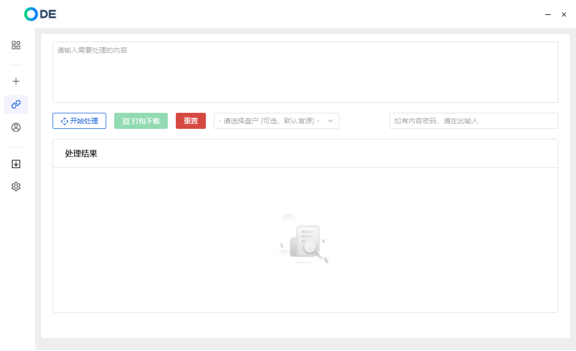Click the green 打包下载 download button
This screenshot has width=576, height=351.
[x=141, y=121]
